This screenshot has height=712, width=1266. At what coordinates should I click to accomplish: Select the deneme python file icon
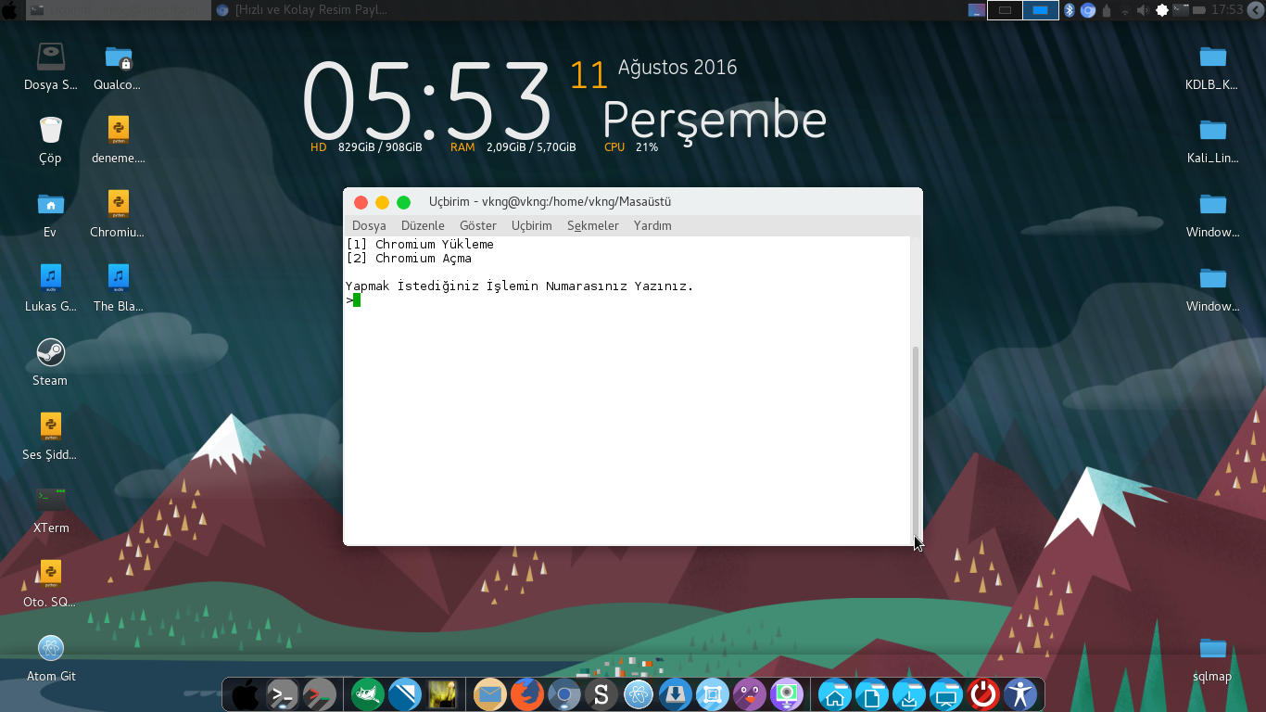(118, 130)
